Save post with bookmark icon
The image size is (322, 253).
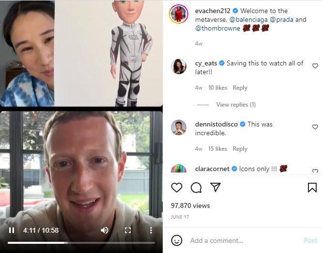312,188
